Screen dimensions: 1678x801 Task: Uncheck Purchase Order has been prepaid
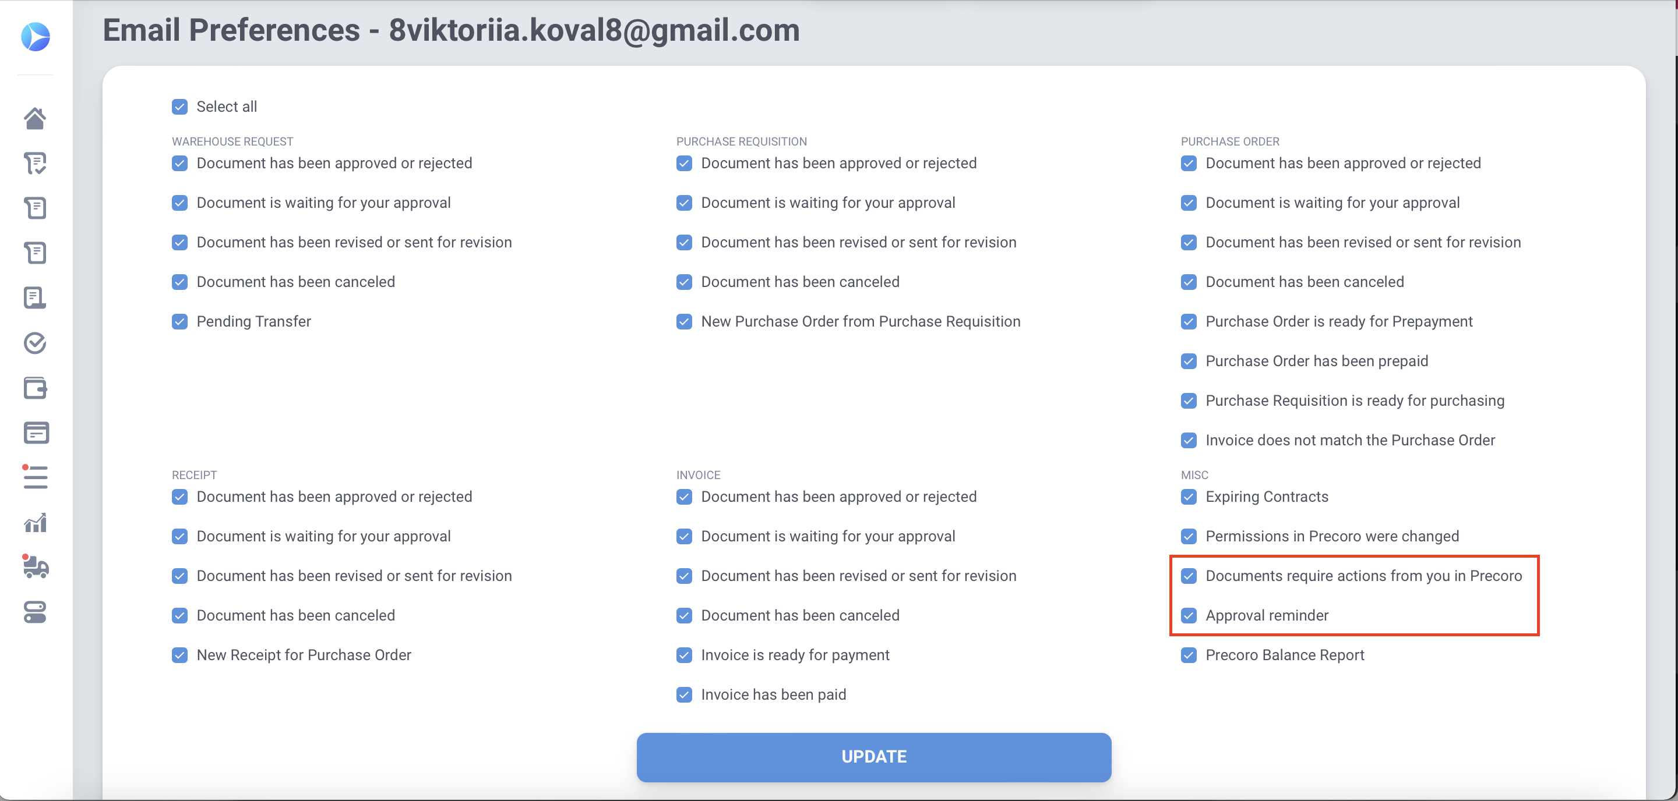click(1189, 361)
